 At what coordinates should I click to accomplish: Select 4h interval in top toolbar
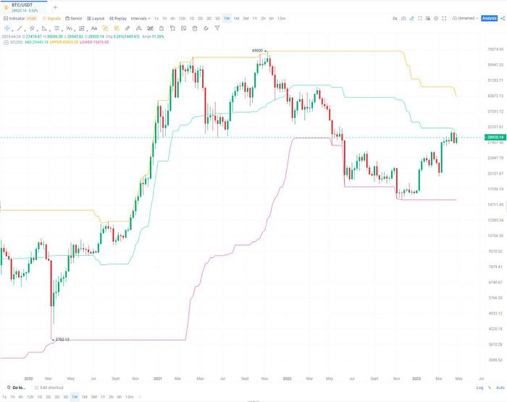tap(172, 18)
